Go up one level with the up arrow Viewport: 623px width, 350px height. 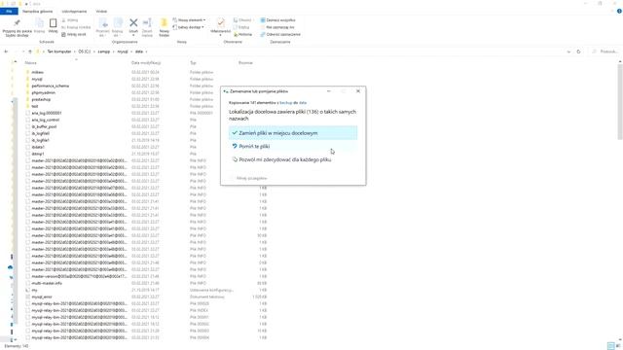click(x=30, y=52)
